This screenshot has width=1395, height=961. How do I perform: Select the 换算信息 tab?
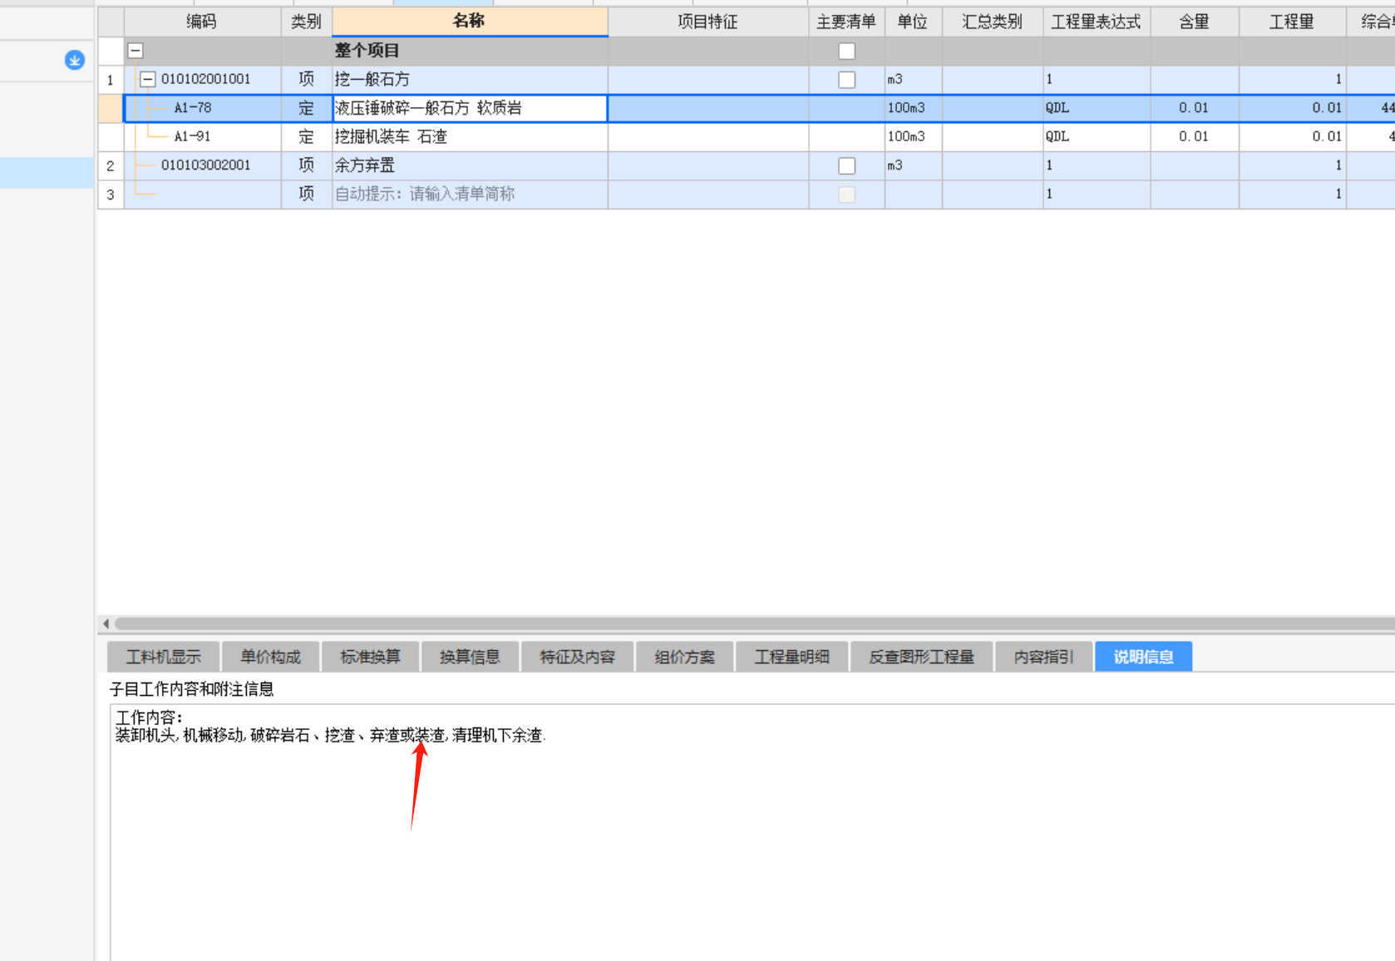tap(470, 657)
